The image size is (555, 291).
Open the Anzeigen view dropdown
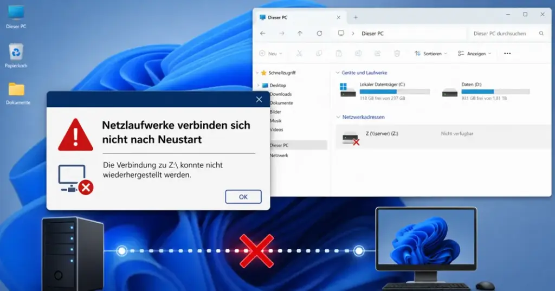pos(474,54)
